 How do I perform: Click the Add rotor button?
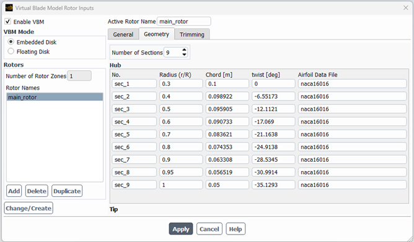[14, 191]
